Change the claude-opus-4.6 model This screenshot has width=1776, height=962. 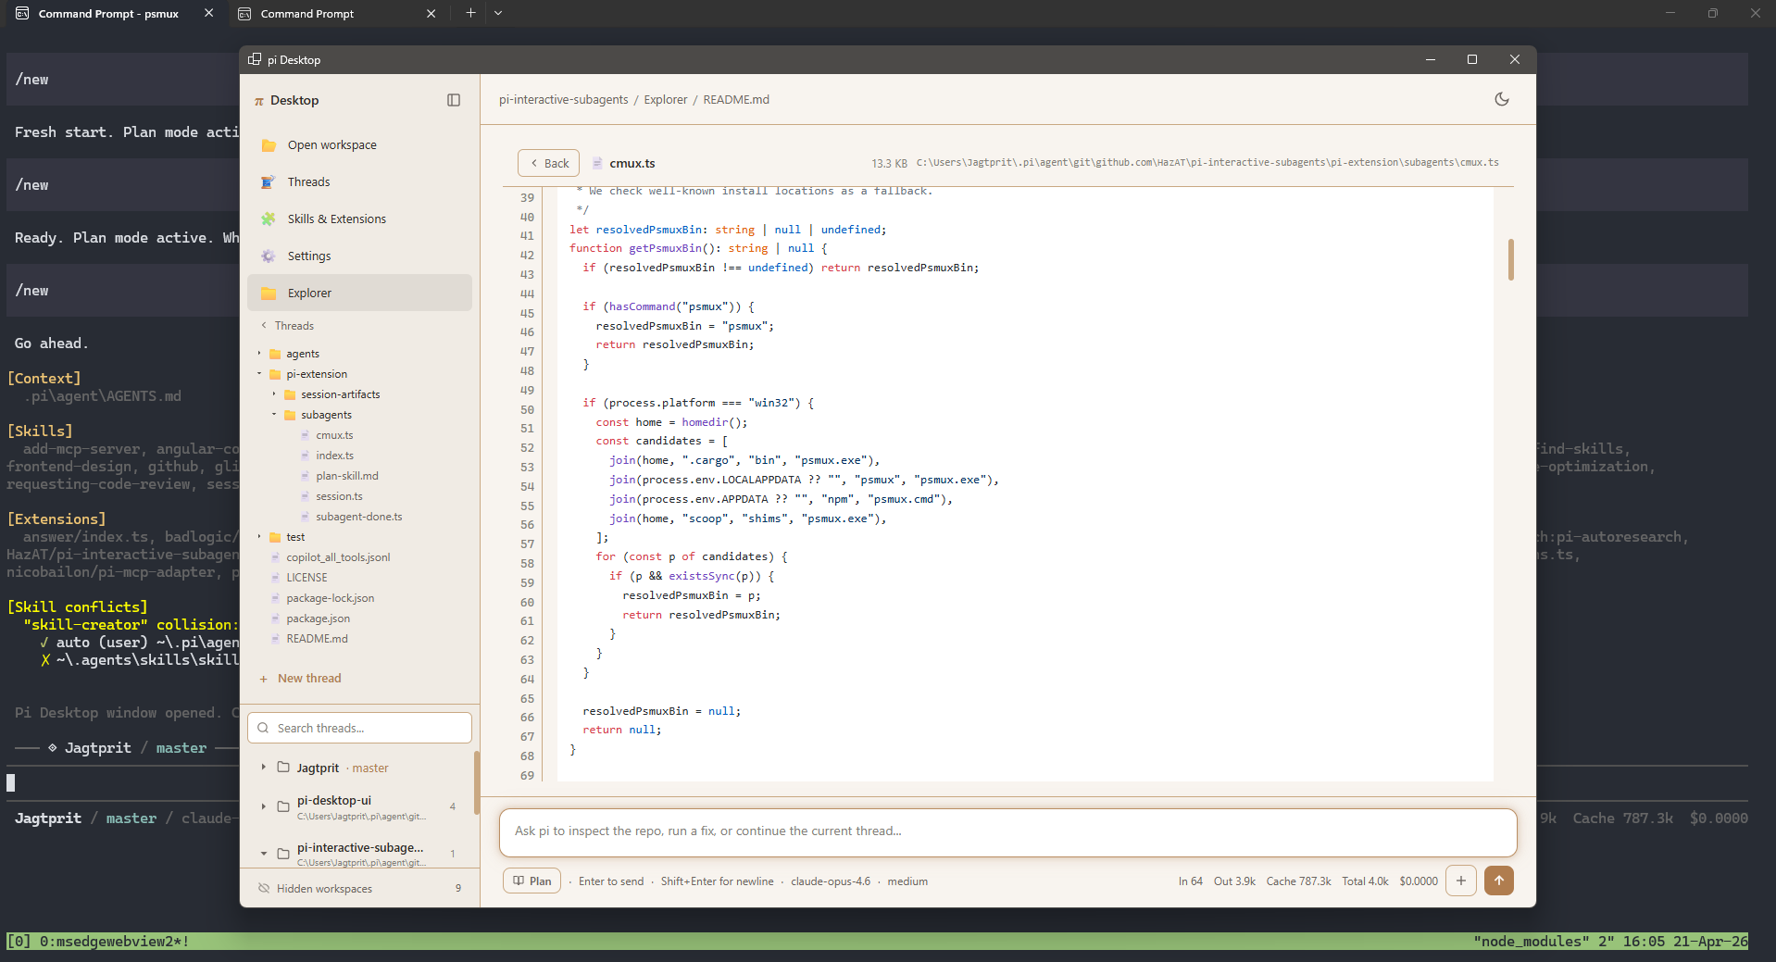(x=831, y=881)
